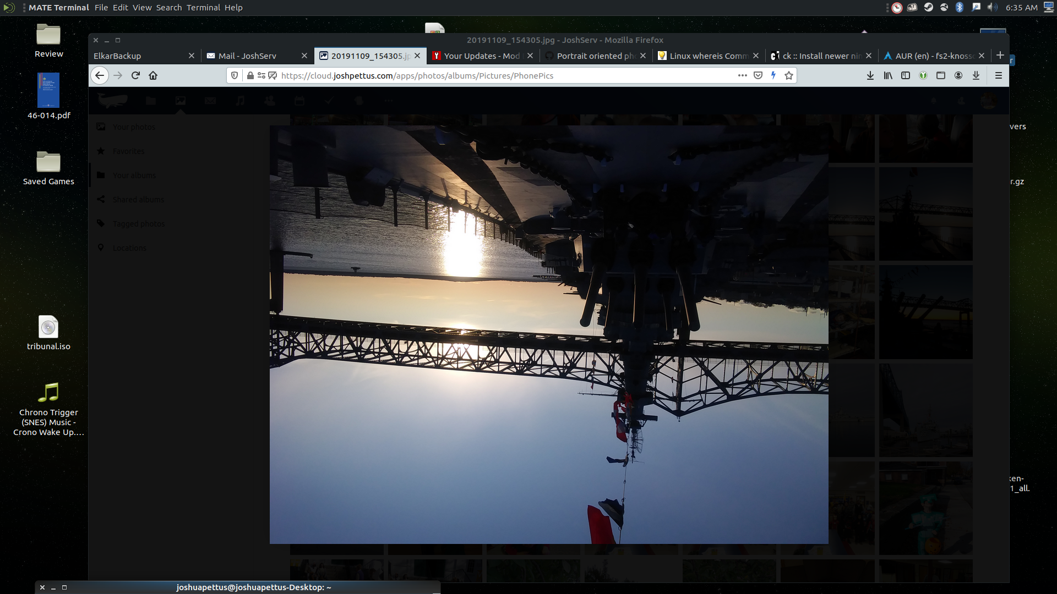The image size is (1057, 594).
Task: Close the Mail - JoshServ tab
Action: pyautogui.click(x=304, y=56)
